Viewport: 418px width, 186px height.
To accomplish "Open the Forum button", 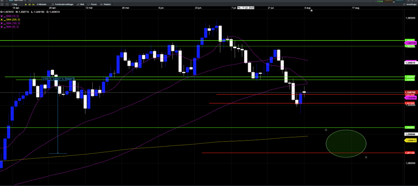I will (x=92, y=5).
